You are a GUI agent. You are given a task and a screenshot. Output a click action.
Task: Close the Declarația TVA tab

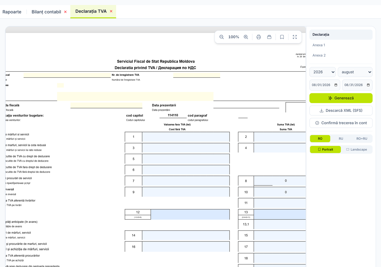pyautogui.click(x=111, y=11)
